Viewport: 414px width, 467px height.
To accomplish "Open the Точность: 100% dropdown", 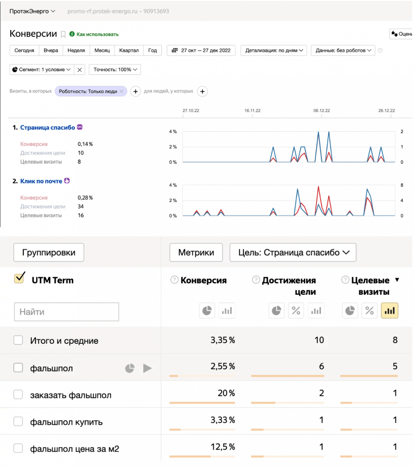I will 115,70.
